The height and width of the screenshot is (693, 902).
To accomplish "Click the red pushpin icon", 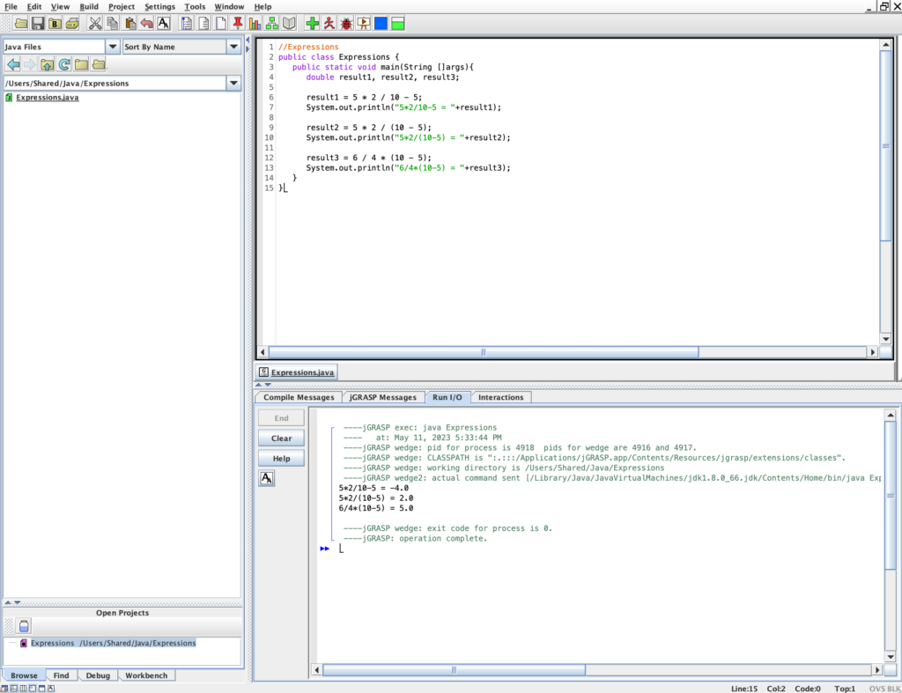I will tap(238, 24).
